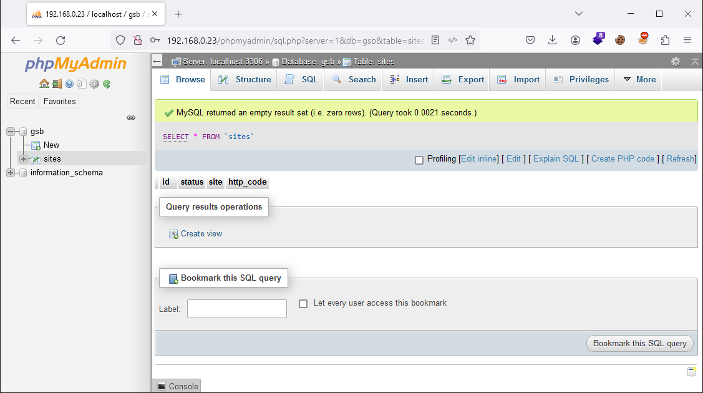This screenshot has height=393, width=703.
Task: Click the phpMyAdmin logo
Action: click(75, 64)
